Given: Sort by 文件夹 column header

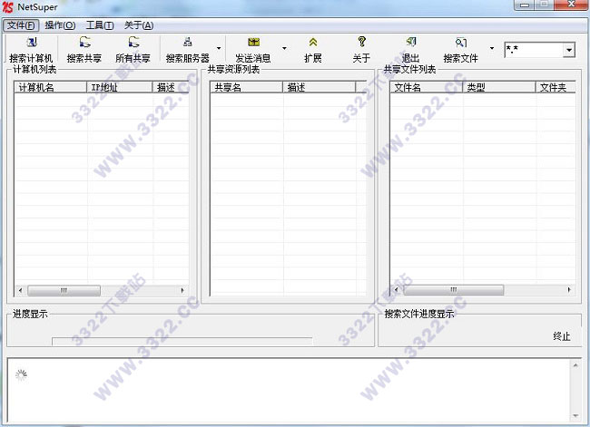Looking at the screenshot, I should coord(556,87).
